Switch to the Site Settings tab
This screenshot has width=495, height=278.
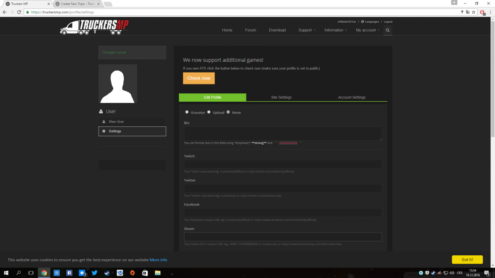pos(281,97)
